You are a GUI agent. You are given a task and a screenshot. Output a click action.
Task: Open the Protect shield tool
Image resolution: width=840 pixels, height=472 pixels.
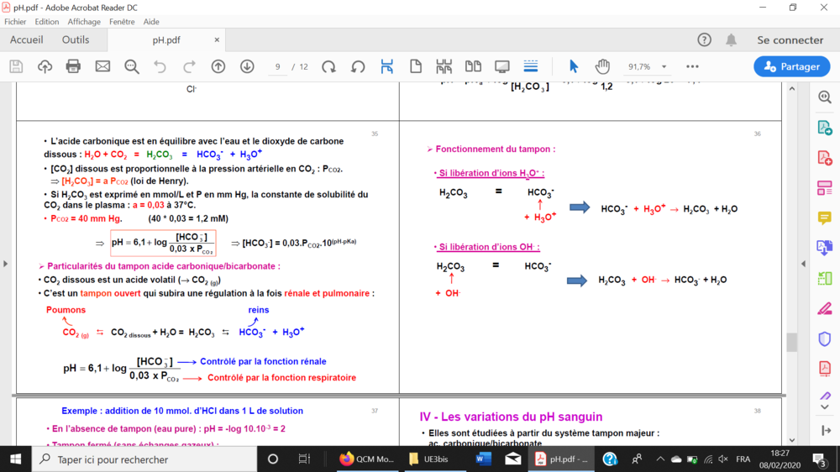[825, 339]
